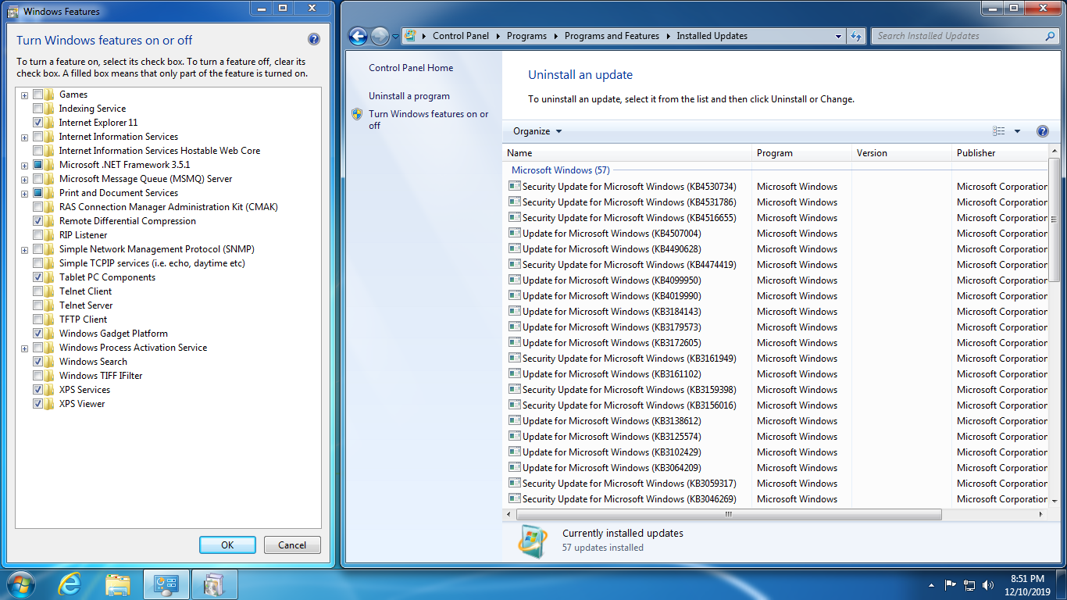Click the Control Panel icon in the address bar
This screenshot has height=600, width=1067.
pos(410,36)
